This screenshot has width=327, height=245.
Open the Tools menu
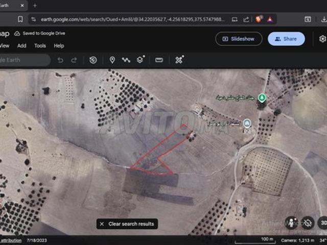click(40, 45)
